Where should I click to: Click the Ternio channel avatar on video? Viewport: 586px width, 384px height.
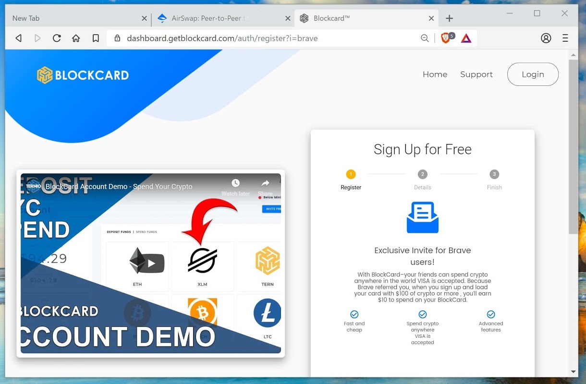[34, 186]
